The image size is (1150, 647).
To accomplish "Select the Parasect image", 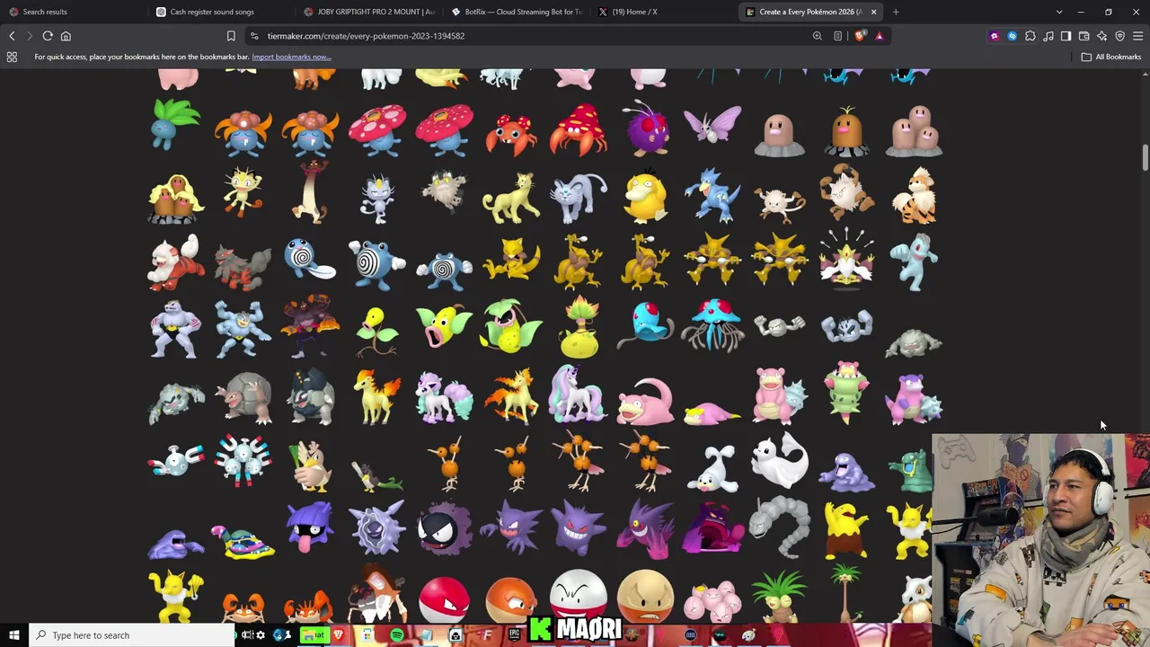I will tap(579, 129).
